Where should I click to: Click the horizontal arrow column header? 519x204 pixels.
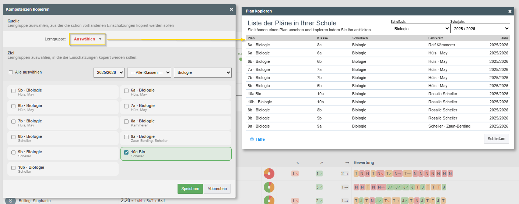(x=347, y=162)
